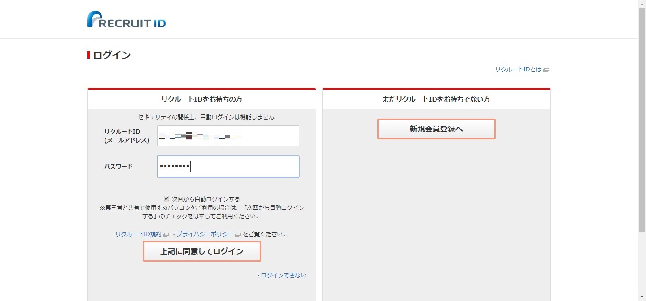646x301 pixels.
Task: Uncheck 次回から自動ログインする checkbox
Action: (x=166, y=199)
